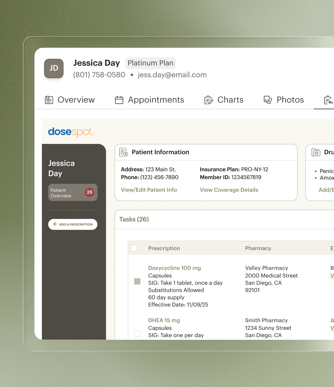Click the Effective Date 11/09/25 text

tap(178, 304)
